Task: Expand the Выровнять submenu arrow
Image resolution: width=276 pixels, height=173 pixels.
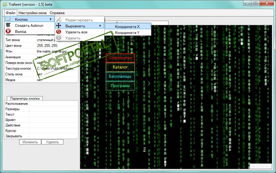Action: pos(100,26)
